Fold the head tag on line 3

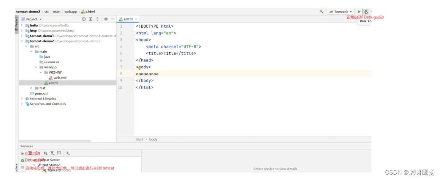[134, 40]
